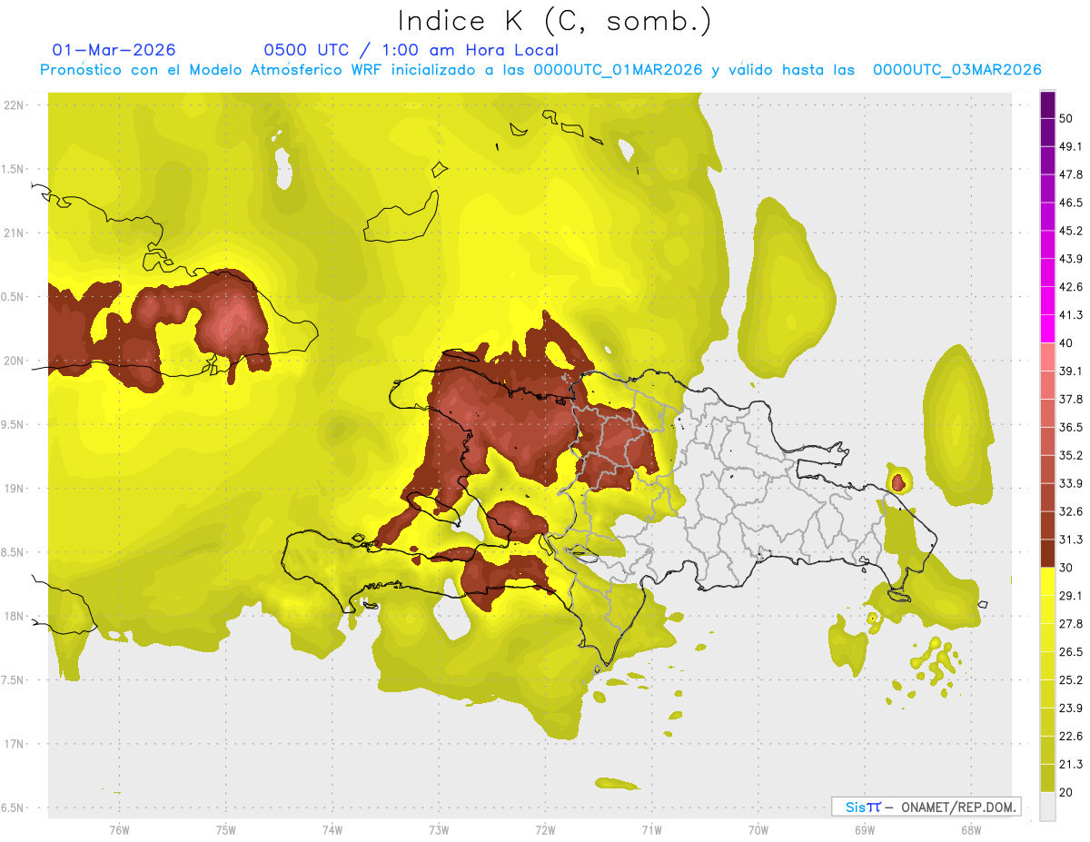Click the 0000UTC_03MAR2026 valid-until time

956,70
